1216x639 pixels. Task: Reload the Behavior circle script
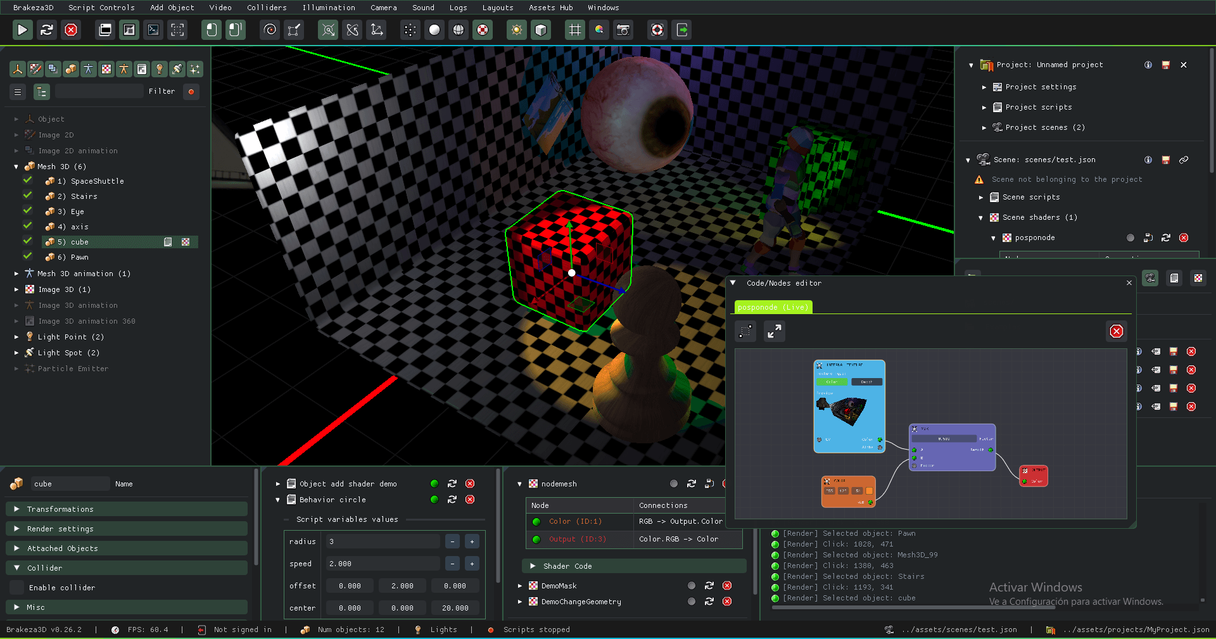click(x=452, y=500)
